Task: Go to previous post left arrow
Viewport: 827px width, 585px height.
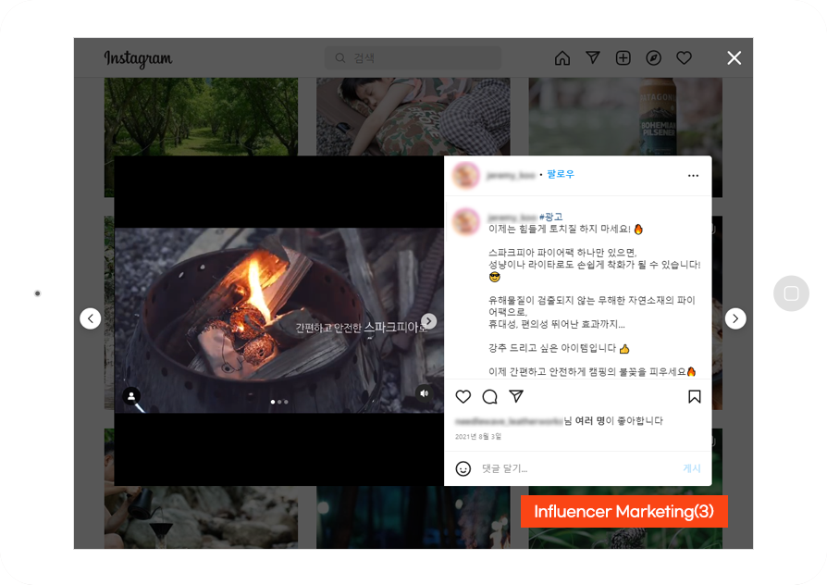Action: pyautogui.click(x=90, y=319)
